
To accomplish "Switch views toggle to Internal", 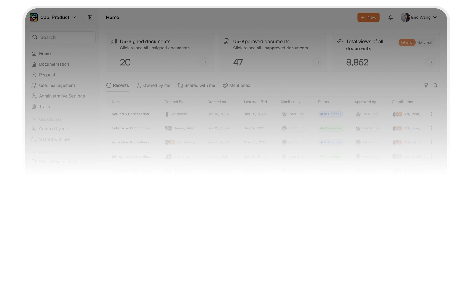I will point(407,43).
